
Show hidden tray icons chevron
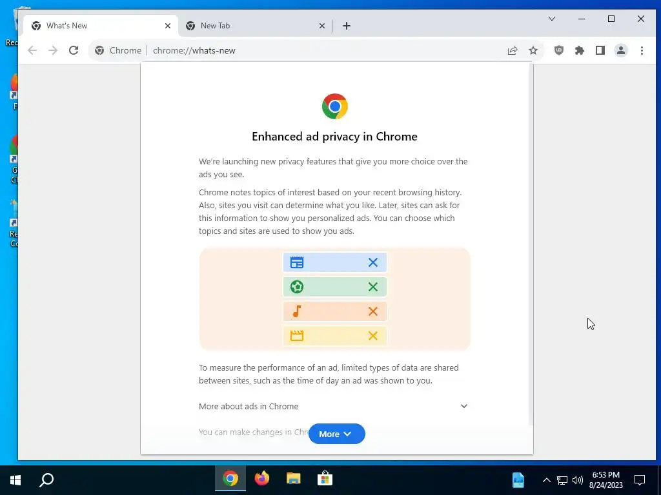[x=546, y=480]
